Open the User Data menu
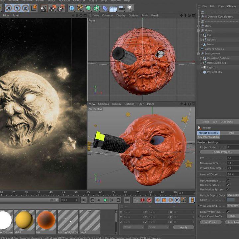The image size is (239, 239). coord(226,121)
